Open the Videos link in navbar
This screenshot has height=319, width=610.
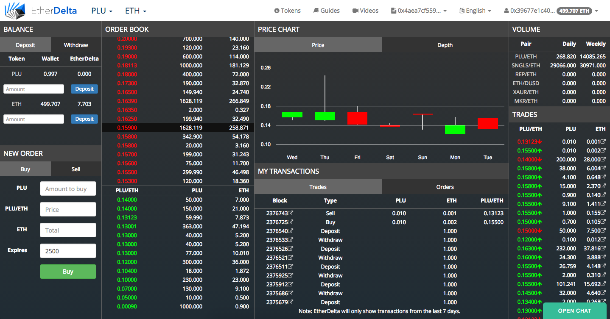pyautogui.click(x=365, y=11)
